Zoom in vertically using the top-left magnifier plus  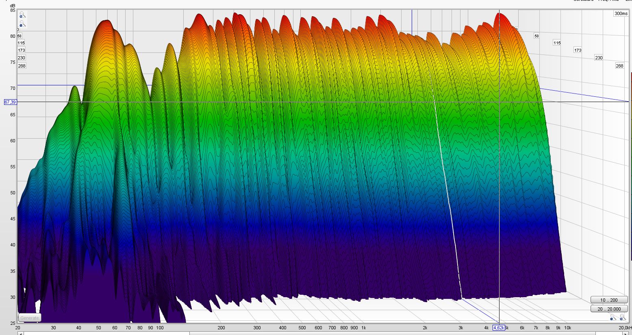coord(21,15)
